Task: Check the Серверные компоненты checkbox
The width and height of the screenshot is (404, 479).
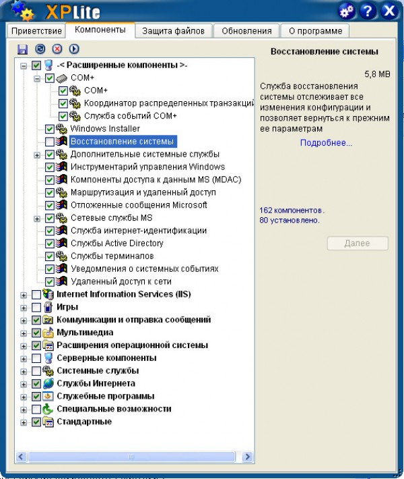Action: [36, 358]
